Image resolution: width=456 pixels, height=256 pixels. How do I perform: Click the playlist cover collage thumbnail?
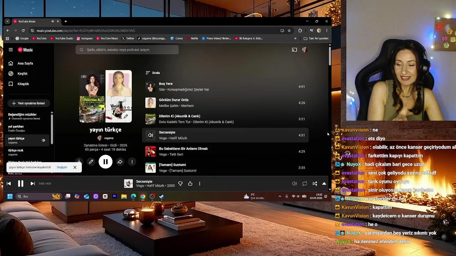click(x=105, y=96)
